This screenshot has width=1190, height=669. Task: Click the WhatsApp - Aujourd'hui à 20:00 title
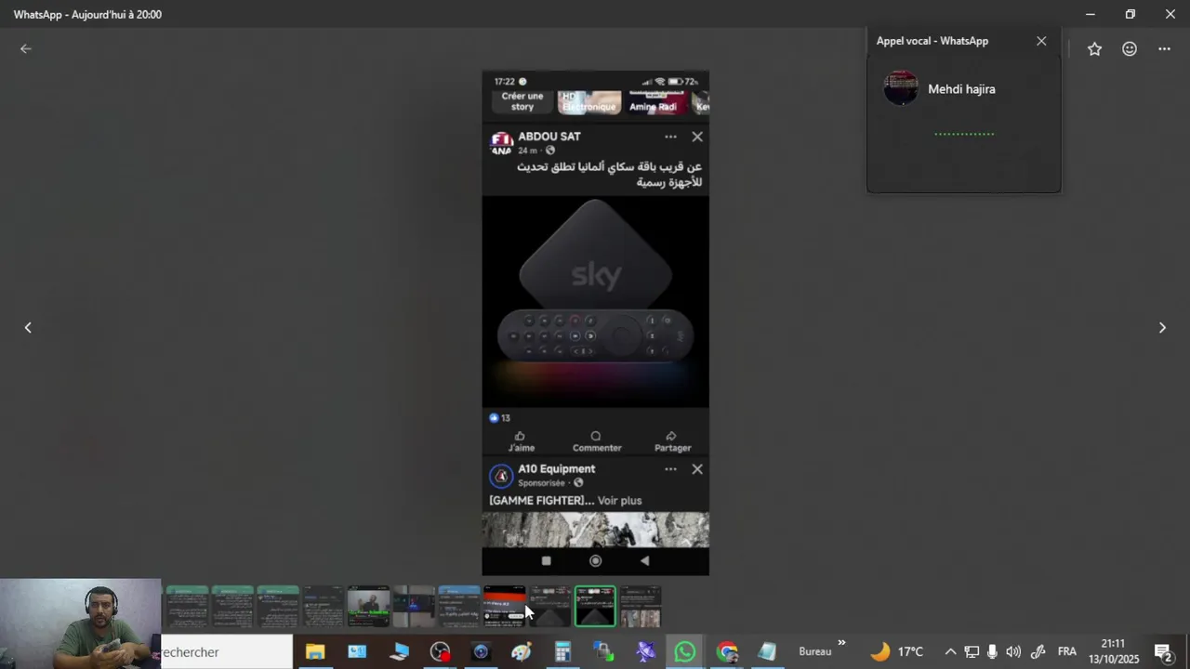(x=87, y=15)
